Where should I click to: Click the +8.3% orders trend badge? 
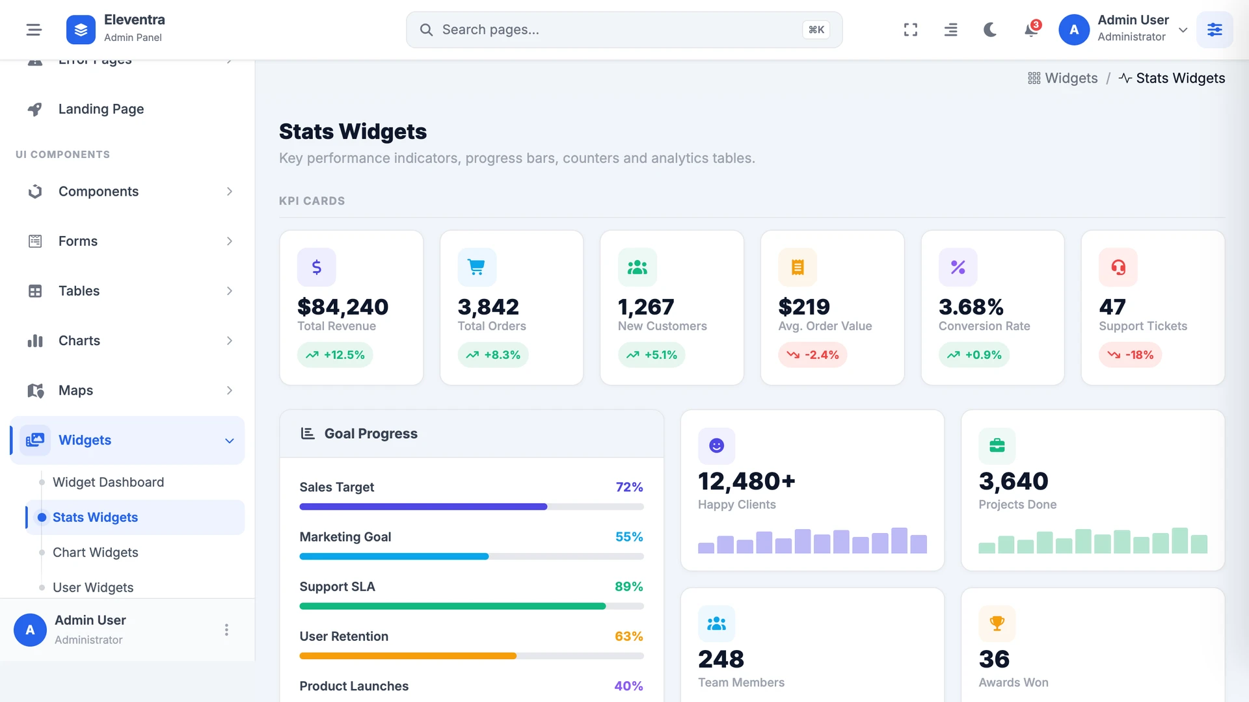pos(493,355)
